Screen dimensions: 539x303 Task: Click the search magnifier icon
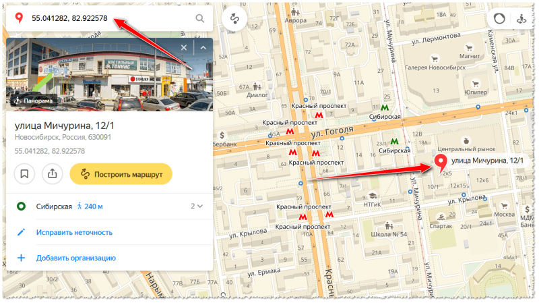pyautogui.click(x=199, y=18)
